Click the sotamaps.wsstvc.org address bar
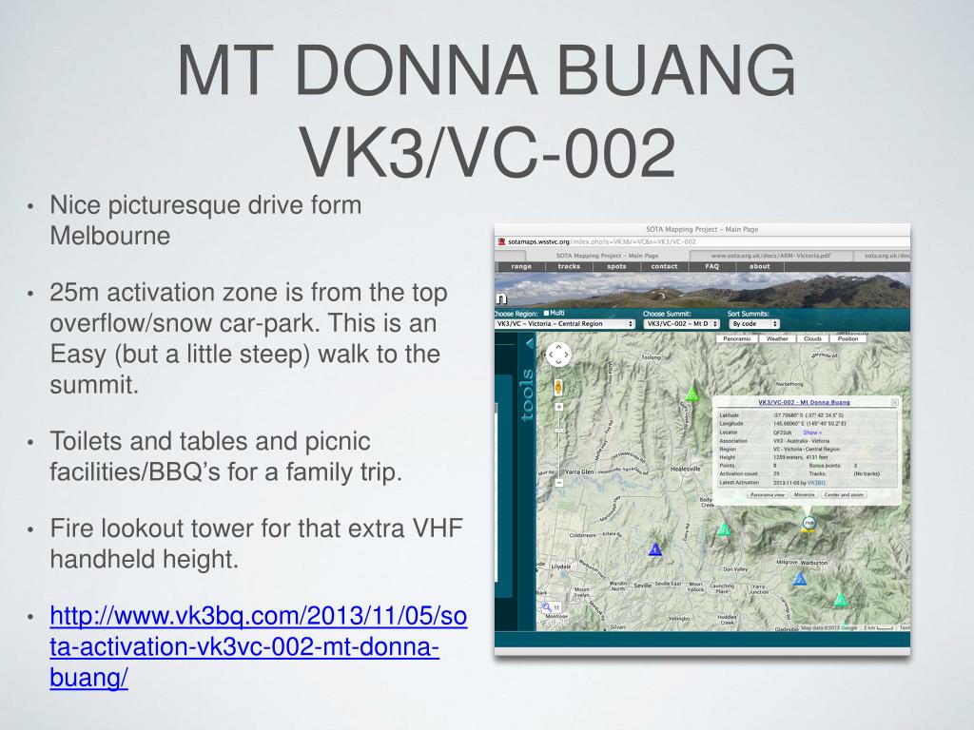This screenshot has height=730, width=974. pos(702,242)
